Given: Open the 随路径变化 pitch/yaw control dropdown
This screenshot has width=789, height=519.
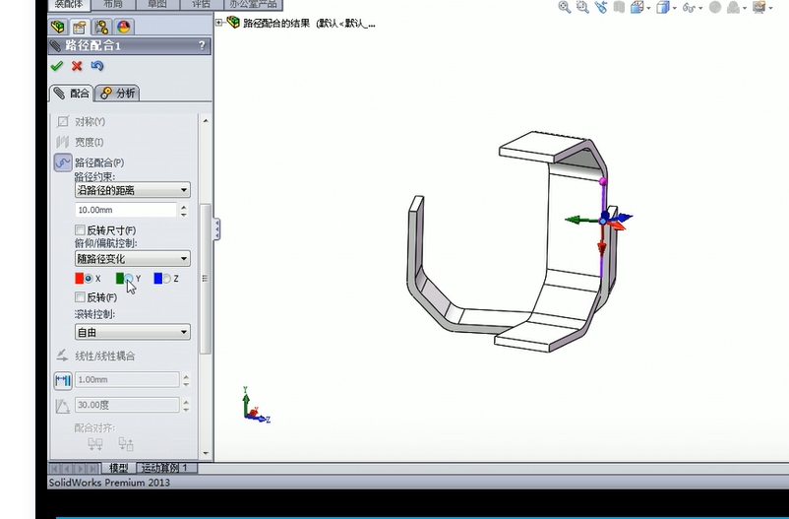Looking at the screenshot, I should tap(133, 259).
